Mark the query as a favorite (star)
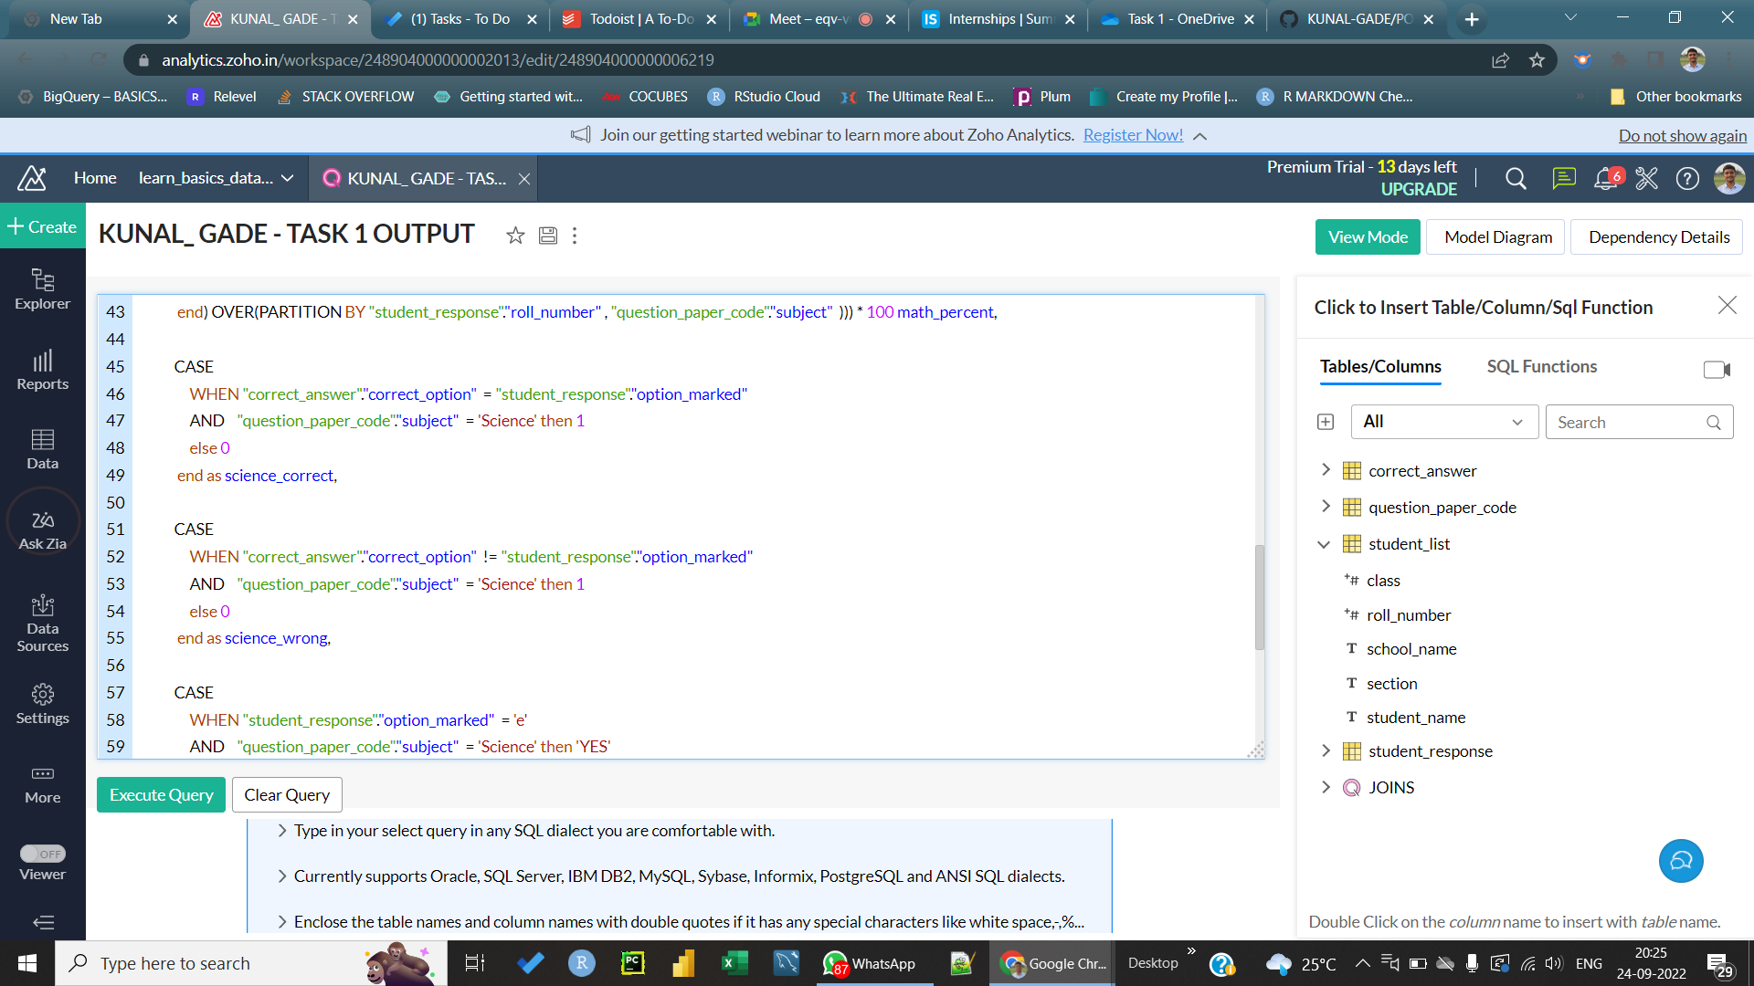Viewport: 1754px width, 986px height. tap(515, 236)
